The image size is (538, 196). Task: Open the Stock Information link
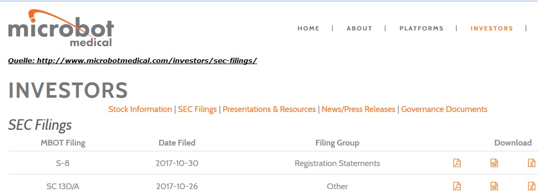pyautogui.click(x=140, y=109)
